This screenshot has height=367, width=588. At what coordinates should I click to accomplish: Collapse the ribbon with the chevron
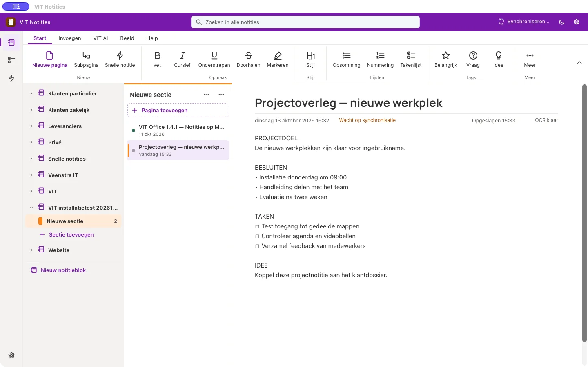click(x=579, y=63)
